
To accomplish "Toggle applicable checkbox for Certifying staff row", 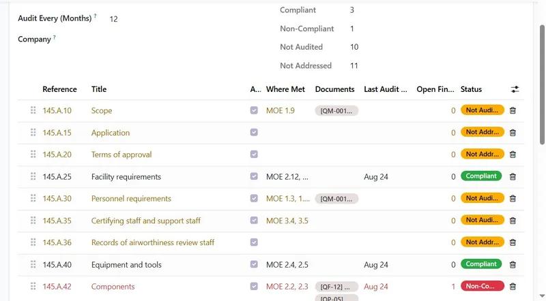I will [254, 221].
